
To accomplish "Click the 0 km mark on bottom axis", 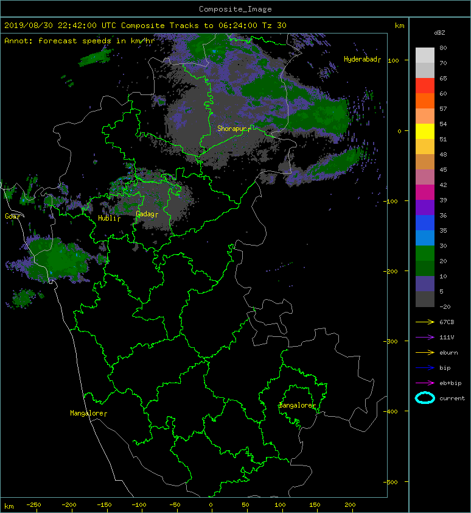I will click(x=211, y=505).
